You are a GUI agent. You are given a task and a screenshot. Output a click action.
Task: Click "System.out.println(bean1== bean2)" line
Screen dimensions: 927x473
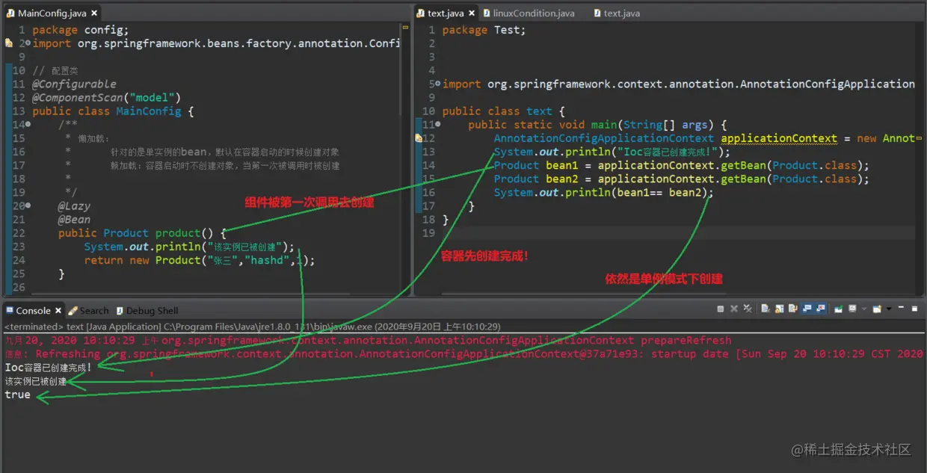[604, 192]
